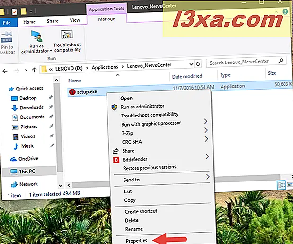293x244 pixels.
Task: Choose Restore previous versions
Action: 150,168
